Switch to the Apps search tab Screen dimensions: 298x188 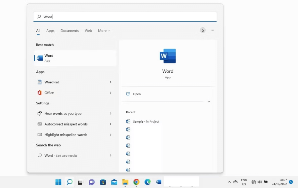pos(50,31)
